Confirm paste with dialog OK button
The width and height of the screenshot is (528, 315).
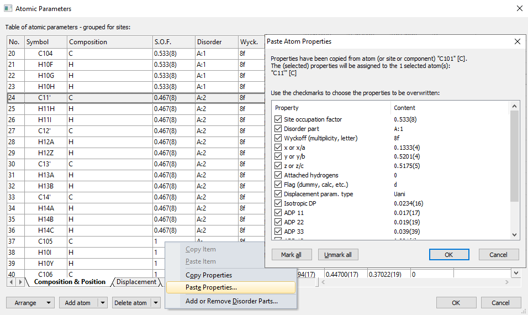click(448, 255)
